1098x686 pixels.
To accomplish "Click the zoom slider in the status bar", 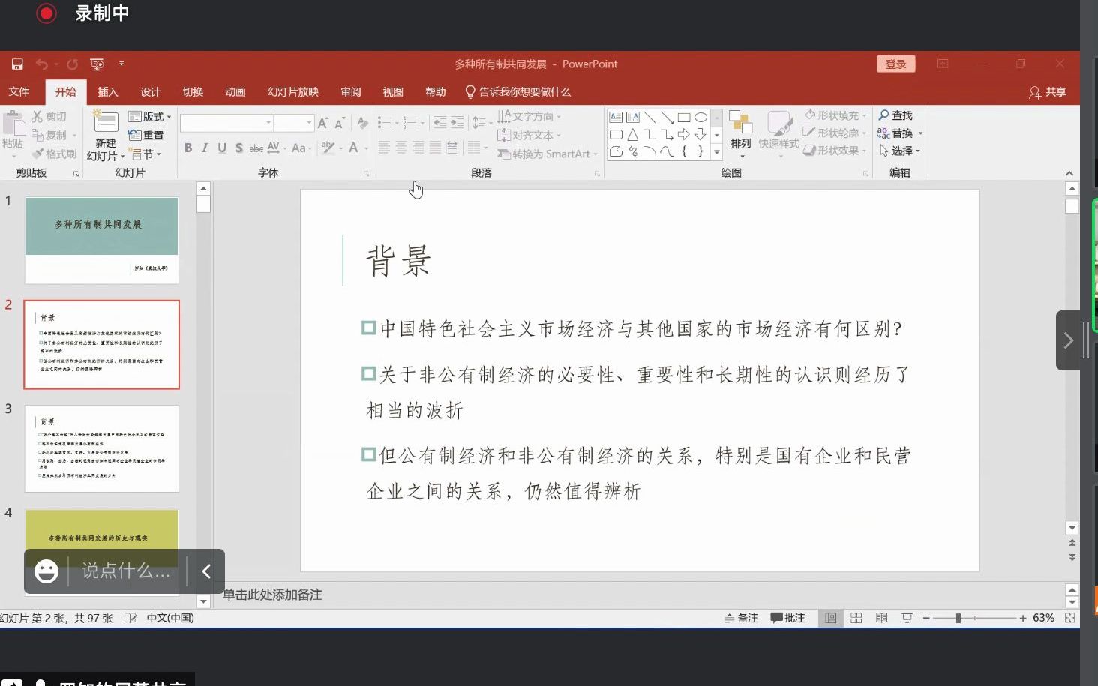I will point(974,618).
